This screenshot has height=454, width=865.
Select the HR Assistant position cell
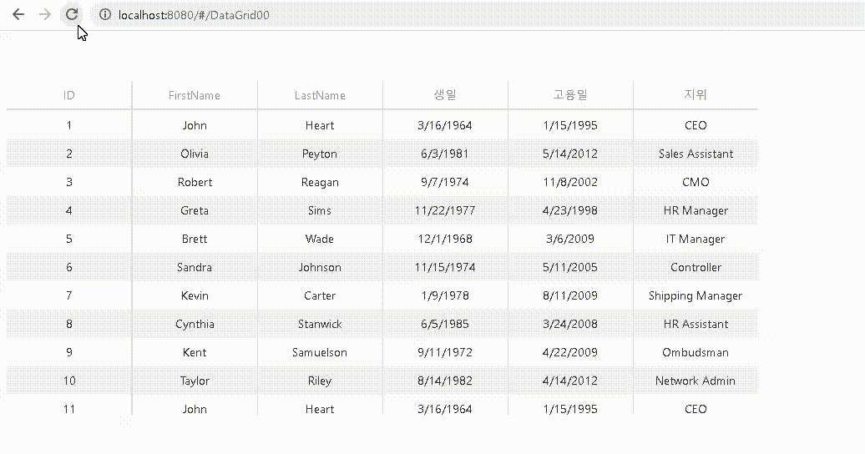pos(696,325)
